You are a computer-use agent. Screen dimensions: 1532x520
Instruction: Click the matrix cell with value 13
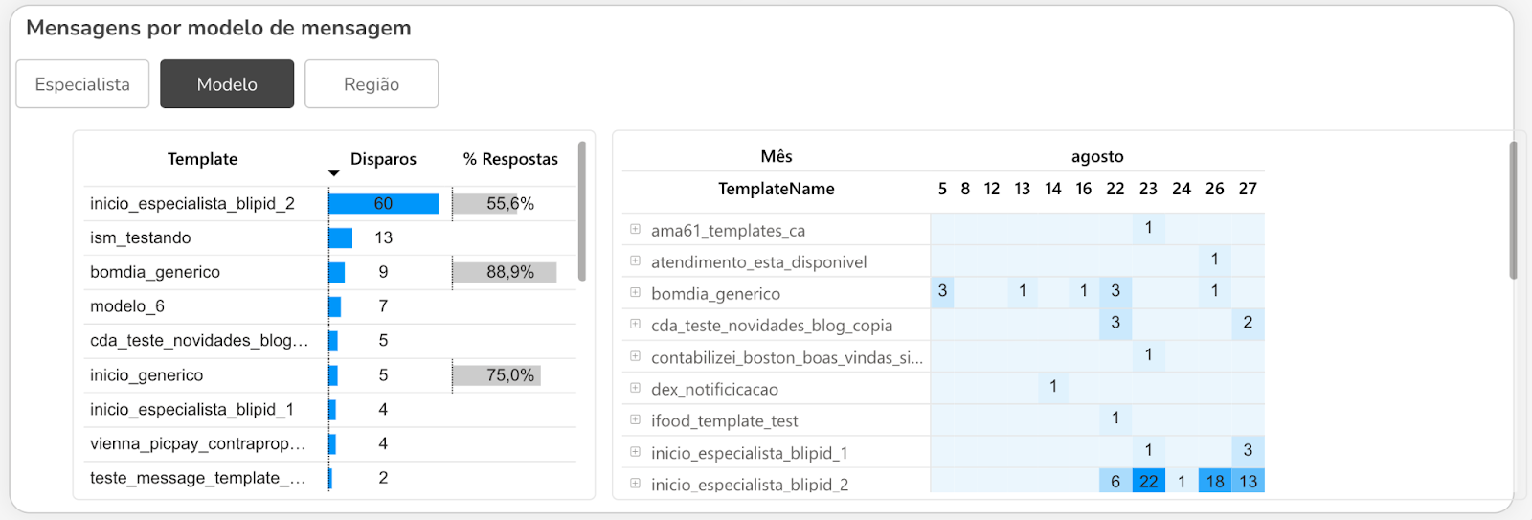1249,481
